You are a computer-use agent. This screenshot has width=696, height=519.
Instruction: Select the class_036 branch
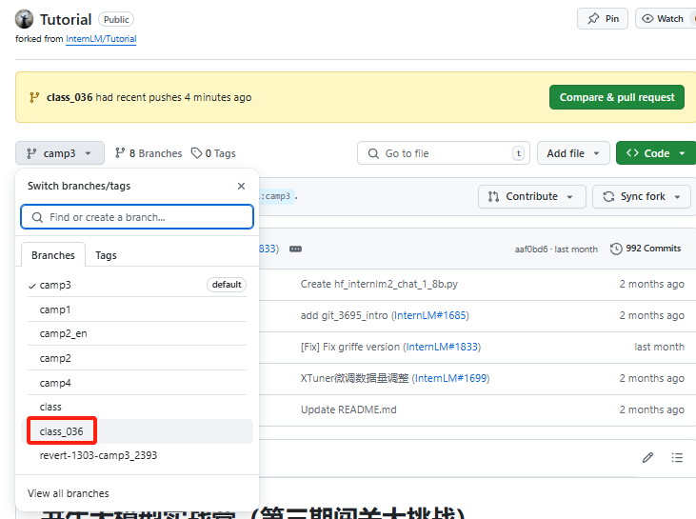point(137,431)
